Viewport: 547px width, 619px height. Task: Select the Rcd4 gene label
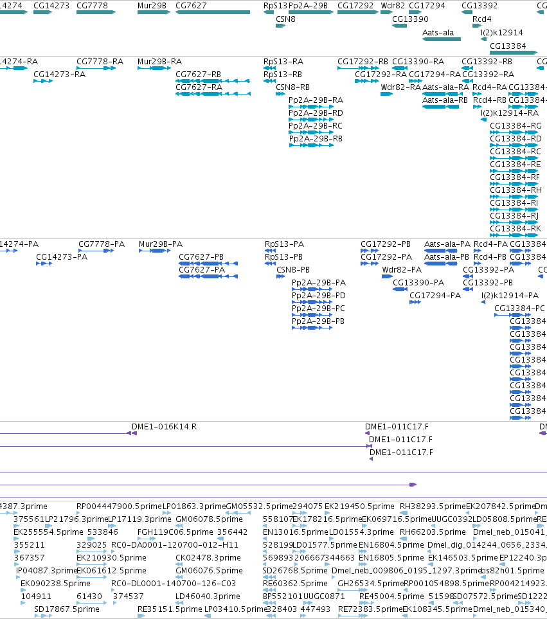pos(482,19)
